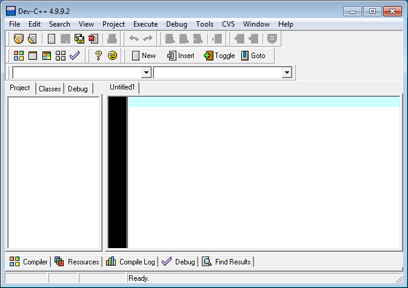Open the Resources bottom tab
Screen dimensions: 408x288
click(77, 262)
